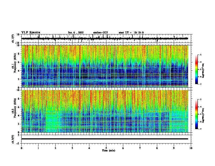Click the "6" kHz tick on the ch.2 frequency axis
The width and height of the screenshot is (215, 166).
(19, 107)
